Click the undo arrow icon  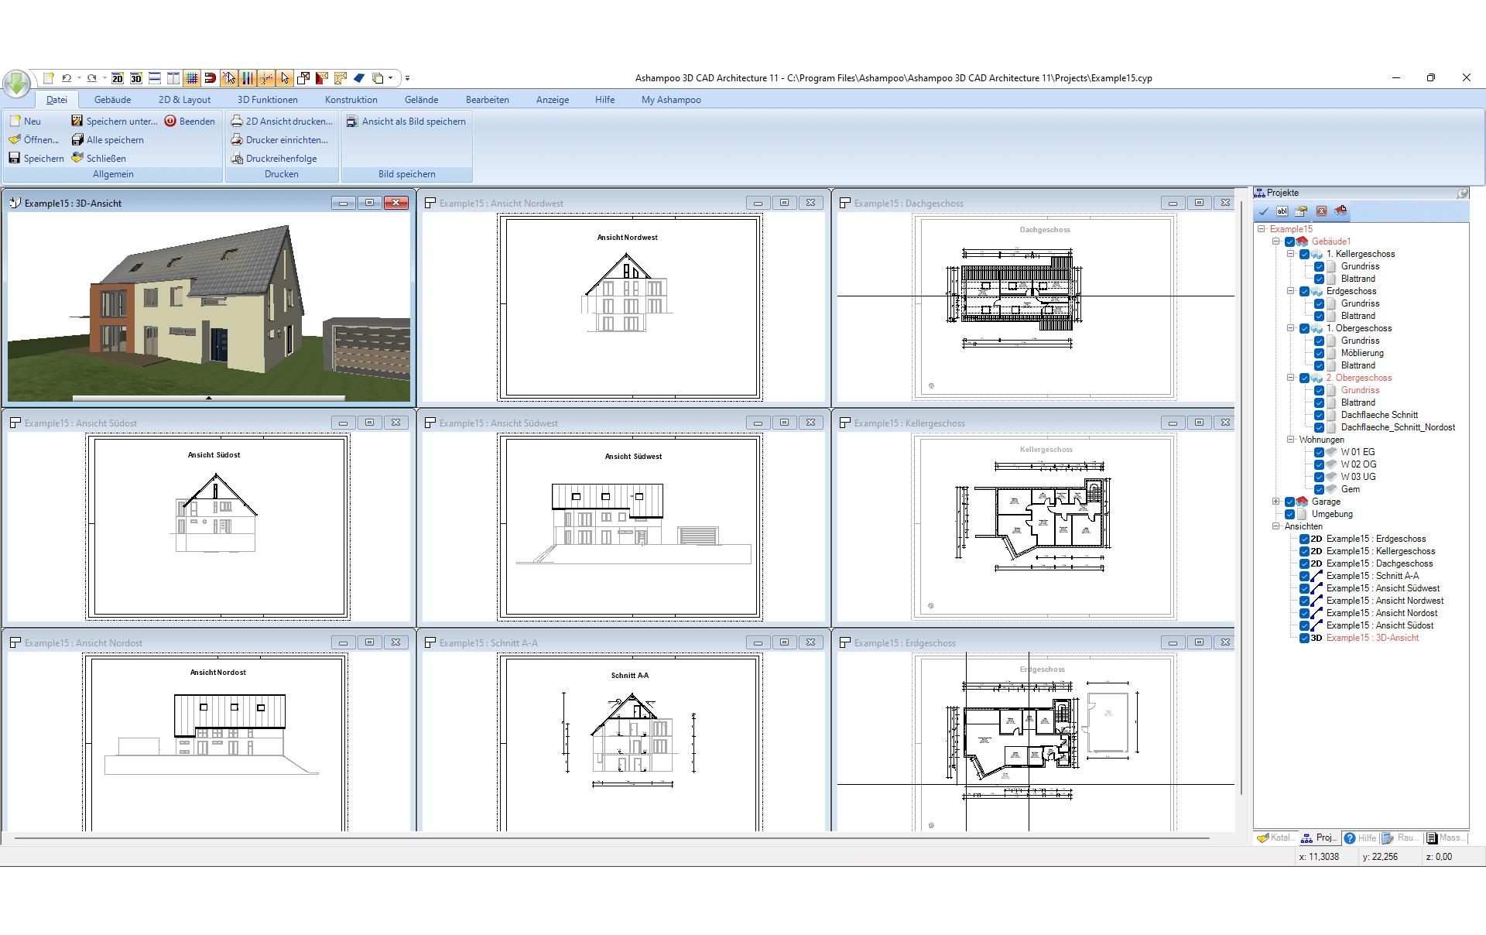(67, 78)
